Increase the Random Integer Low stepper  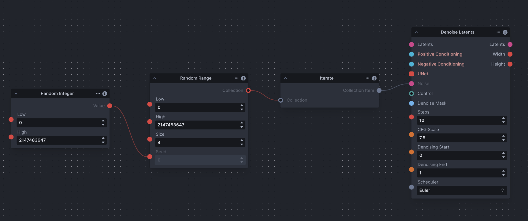103,121
